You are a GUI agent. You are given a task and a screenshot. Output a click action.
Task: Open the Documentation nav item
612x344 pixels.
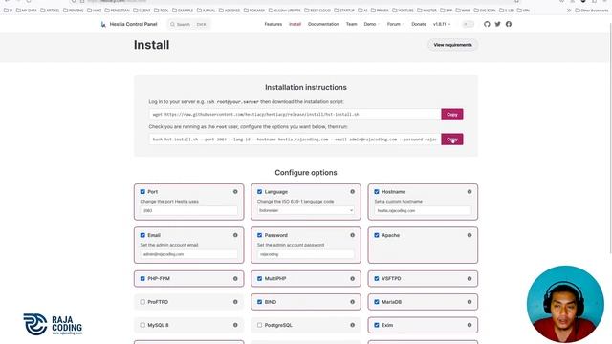point(323,24)
